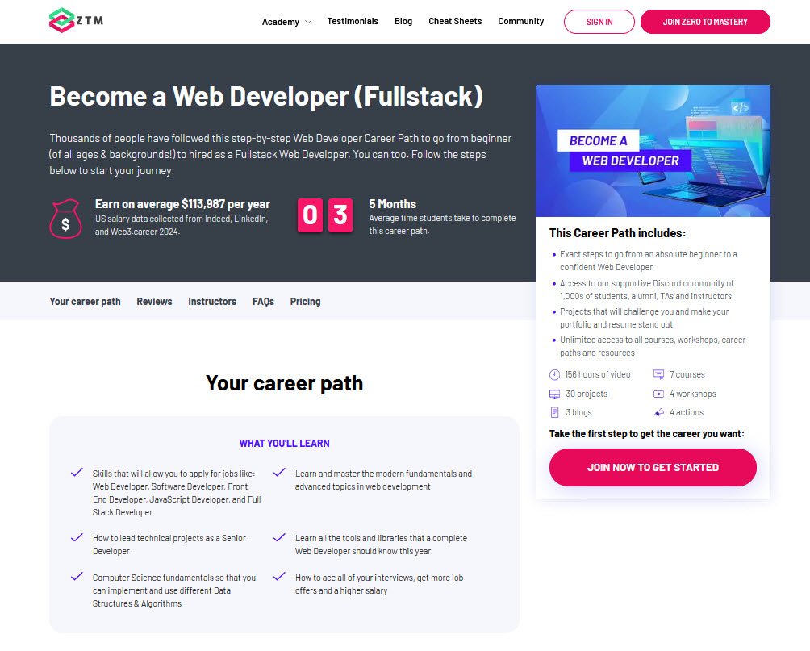Image resolution: width=810 pixels, height=651 pixels.
Task: Jump to the Instructors section tab
Action: pos(212,301)
